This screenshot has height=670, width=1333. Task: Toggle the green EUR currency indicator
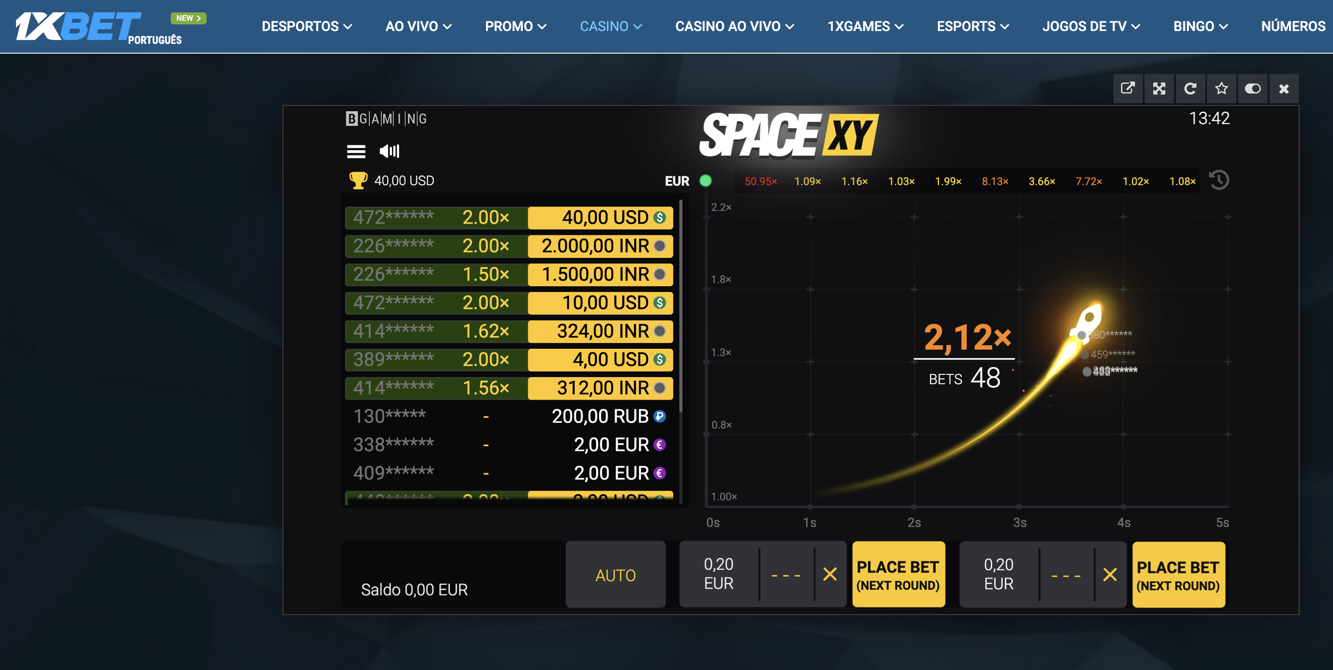[x=706, y=181]
